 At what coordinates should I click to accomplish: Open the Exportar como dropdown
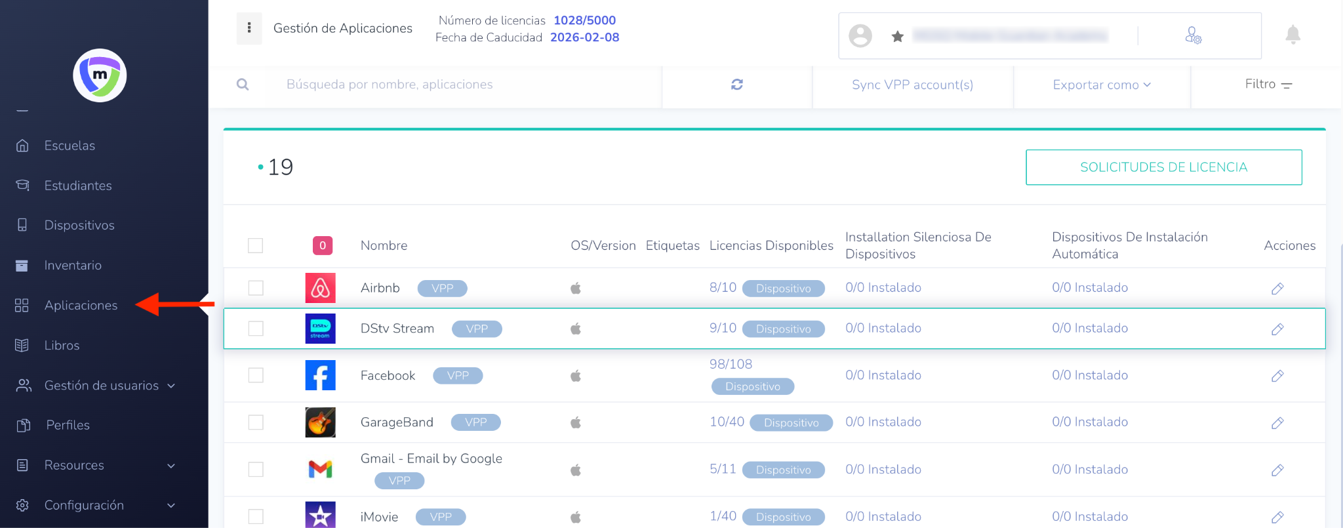point(1102,85)
